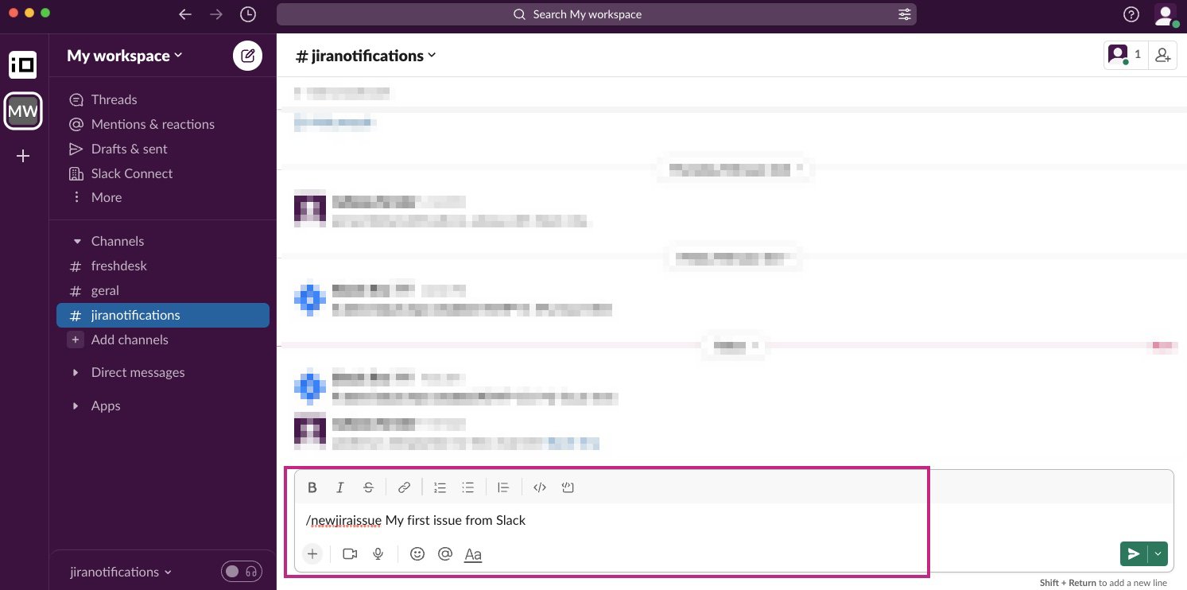This screenshot has height=590, width=1187.
Task: Open the emoji picker
Action: [x=417, y=554]
